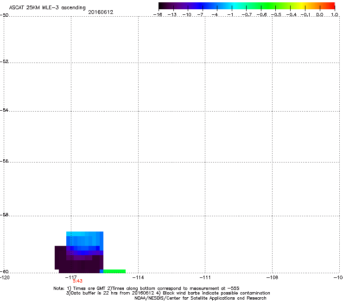Select the -0.1 label on the color scale
The image size is (343, 301).
click(305, 15)
